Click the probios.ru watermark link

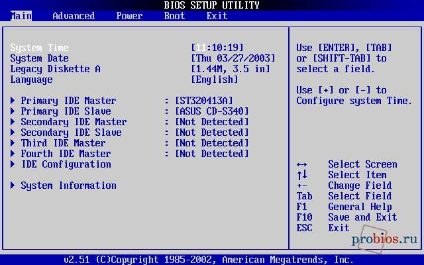384,239
